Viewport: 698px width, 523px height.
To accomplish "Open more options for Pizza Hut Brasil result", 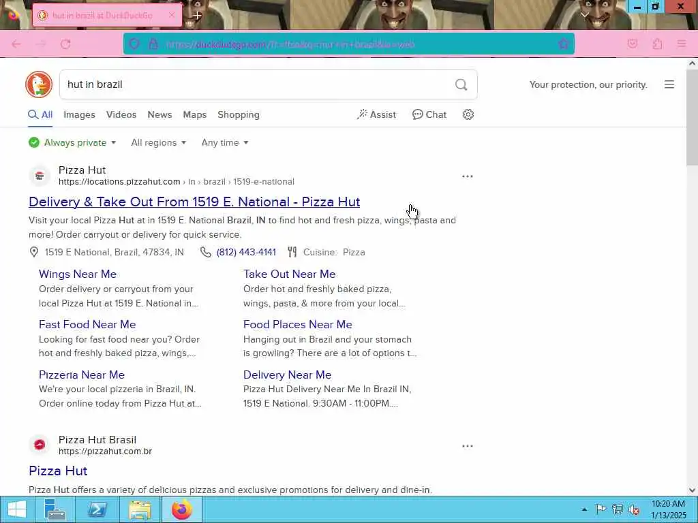I will point(468,446).
